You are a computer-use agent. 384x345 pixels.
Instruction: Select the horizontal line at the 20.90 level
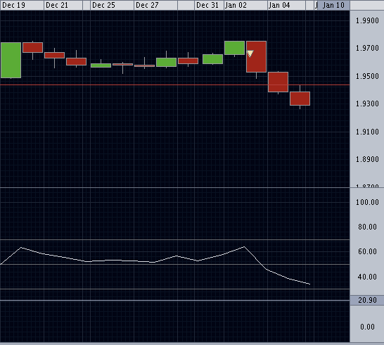click(x=175, y=300)
